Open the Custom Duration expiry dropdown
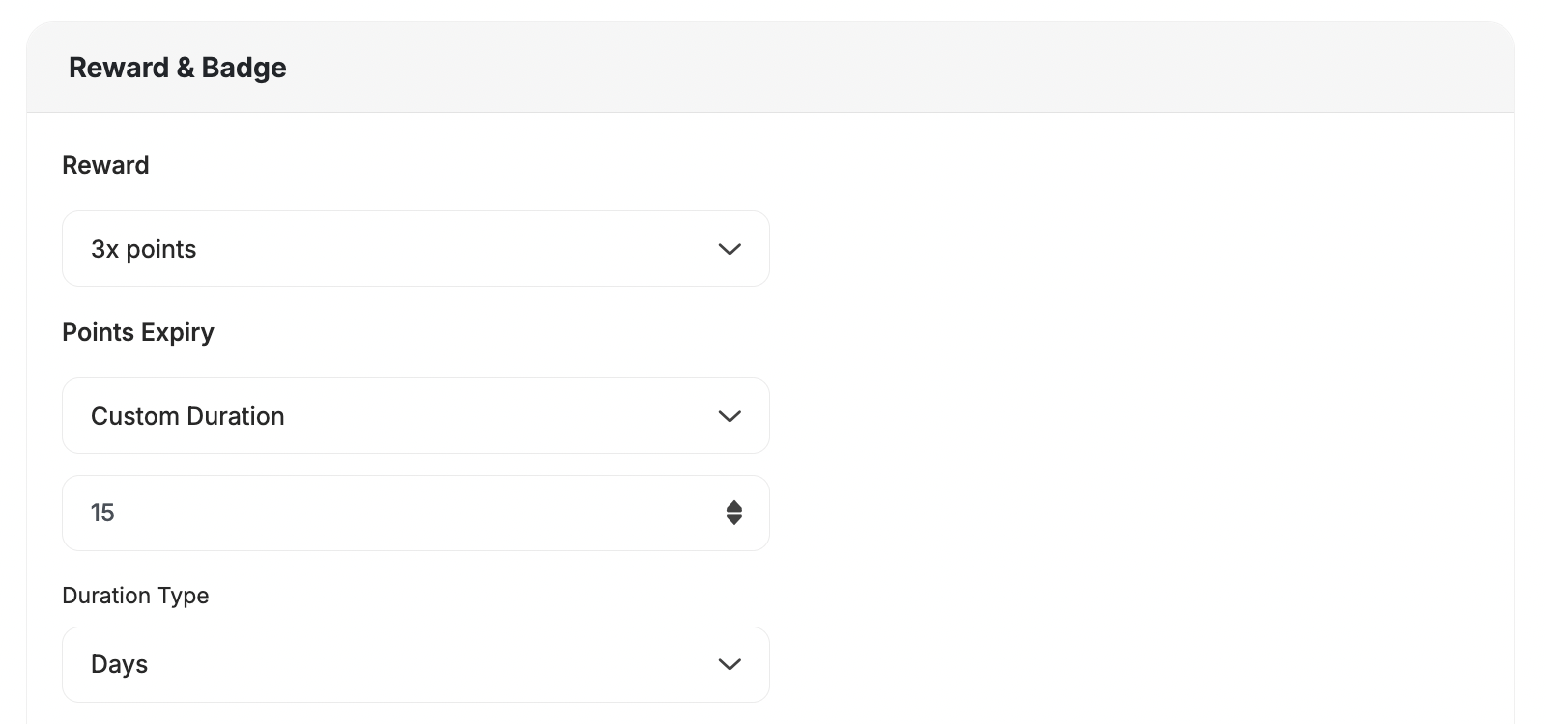1546x724 pixels. [x=415, y=416]
